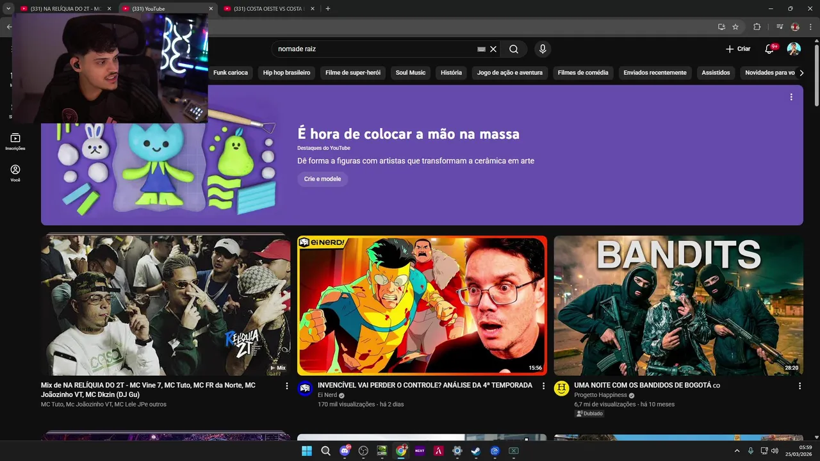Close the active YouTube browser tab
The height and width of the screenshot is (461, 820).
(211, 8)
